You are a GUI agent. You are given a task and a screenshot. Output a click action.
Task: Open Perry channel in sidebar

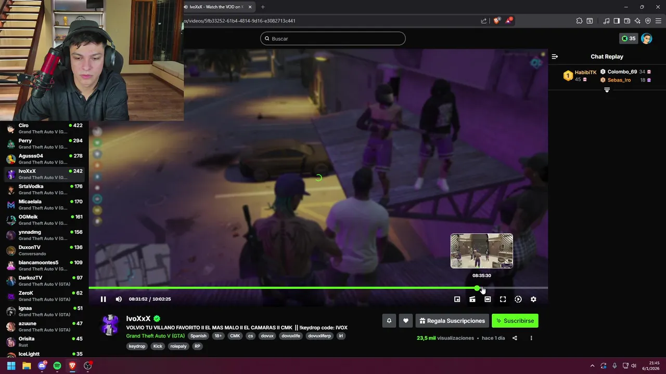[44, 144]
